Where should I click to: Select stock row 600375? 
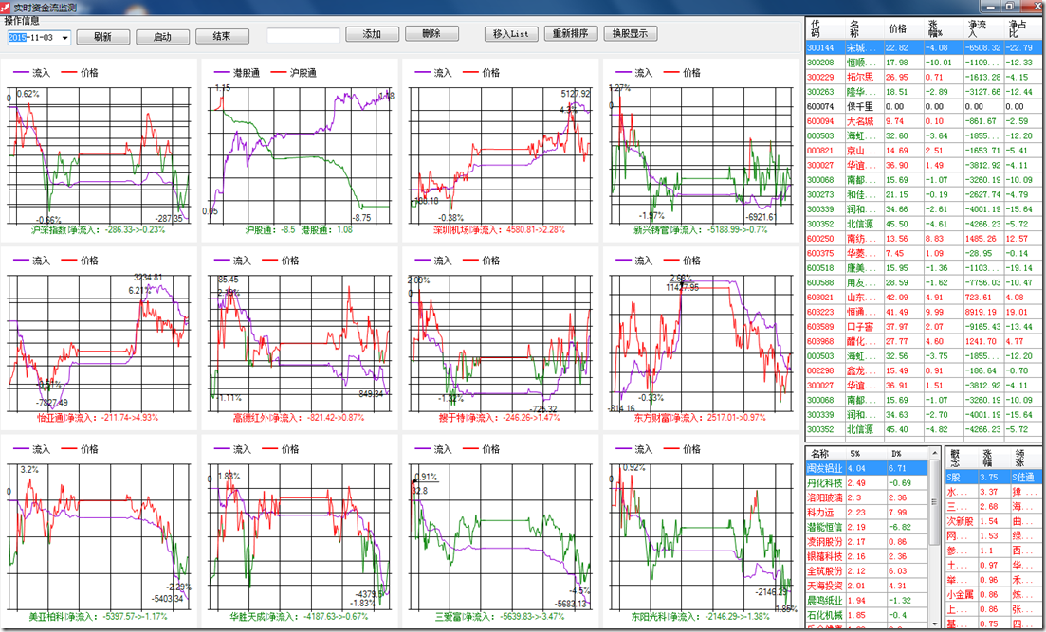click(x=924, y=253)
